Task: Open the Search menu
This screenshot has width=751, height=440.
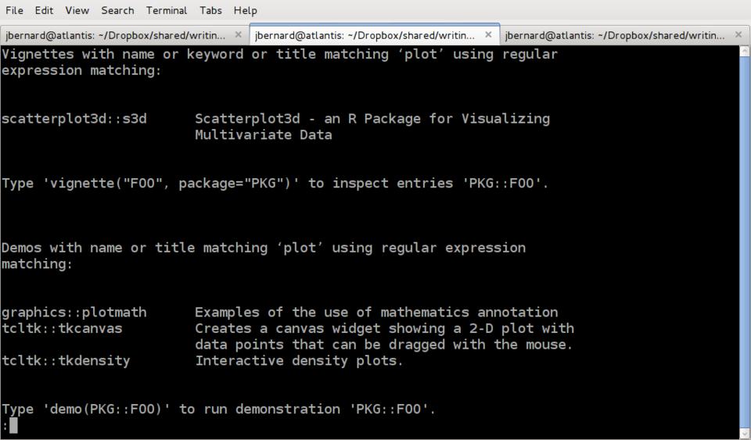Action: tap(117, 10)
